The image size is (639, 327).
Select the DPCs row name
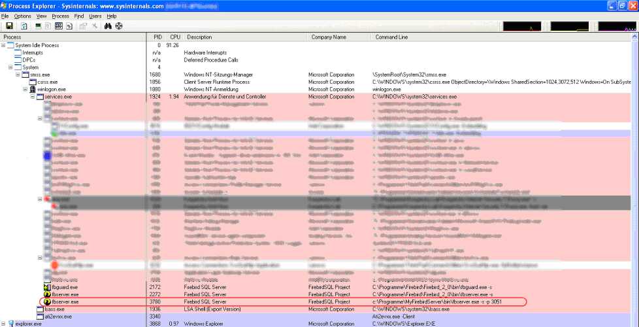[29, 60]
